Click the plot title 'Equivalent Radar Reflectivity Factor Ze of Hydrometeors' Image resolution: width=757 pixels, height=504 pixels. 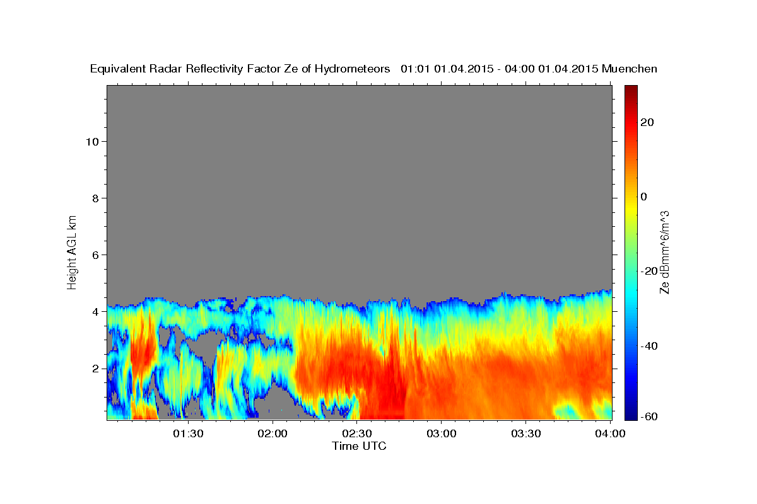[240, 69]
